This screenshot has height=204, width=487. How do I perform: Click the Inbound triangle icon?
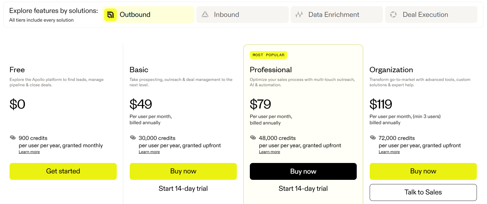[205, 14]
